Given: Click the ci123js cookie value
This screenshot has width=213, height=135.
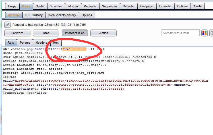Looking at the screenshot, I should pos(111,85).
